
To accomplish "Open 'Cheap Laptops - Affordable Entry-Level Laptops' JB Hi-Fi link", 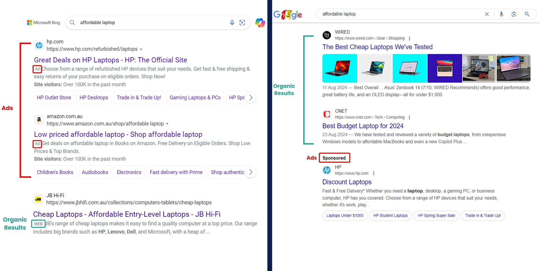I will [127, 214].
